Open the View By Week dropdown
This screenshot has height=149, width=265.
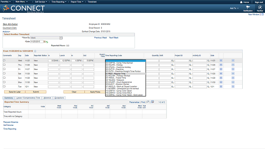46,38
